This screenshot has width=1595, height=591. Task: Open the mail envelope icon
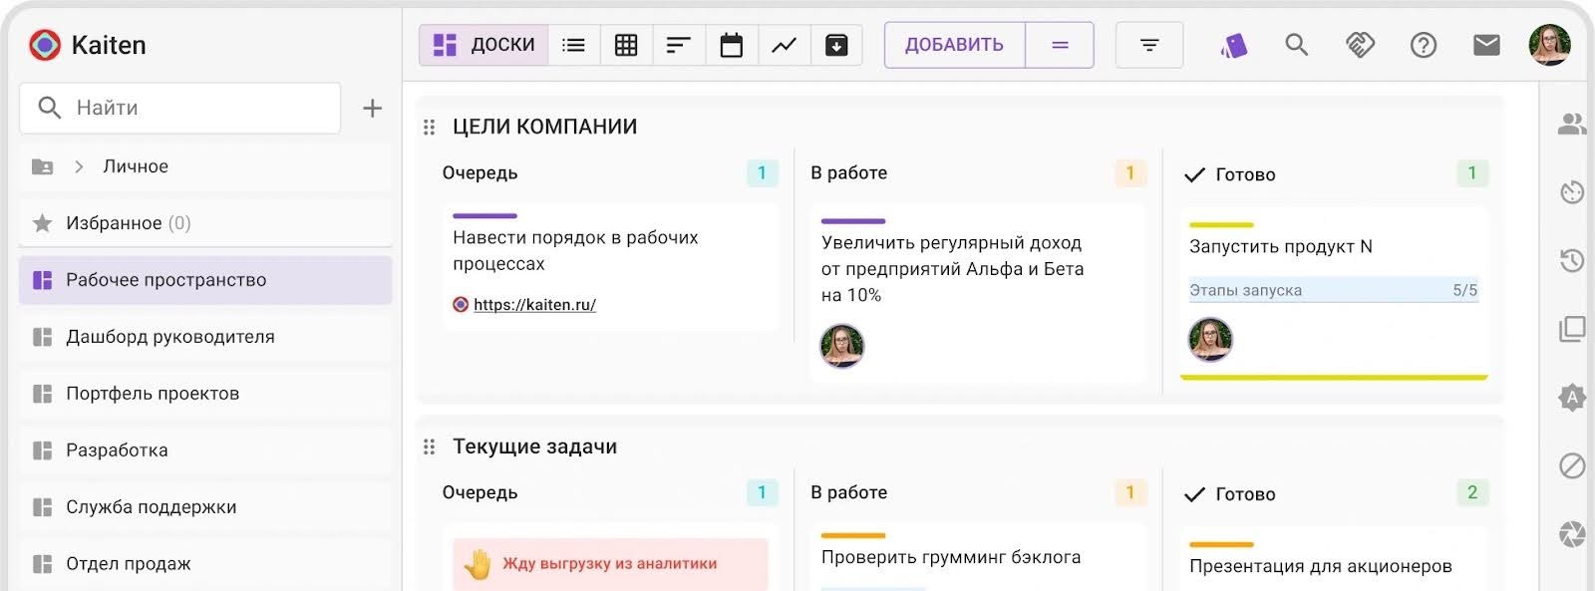1486,45
